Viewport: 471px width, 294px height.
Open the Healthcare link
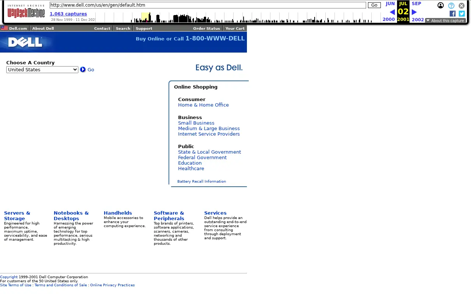[x=191, y=169]
